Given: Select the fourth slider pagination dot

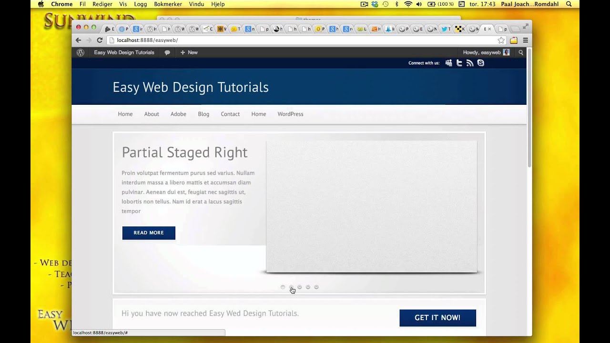Looking at the screenshot, I should click(308, 287).
